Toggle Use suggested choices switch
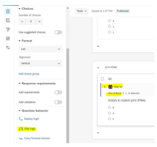 [58, 32]
